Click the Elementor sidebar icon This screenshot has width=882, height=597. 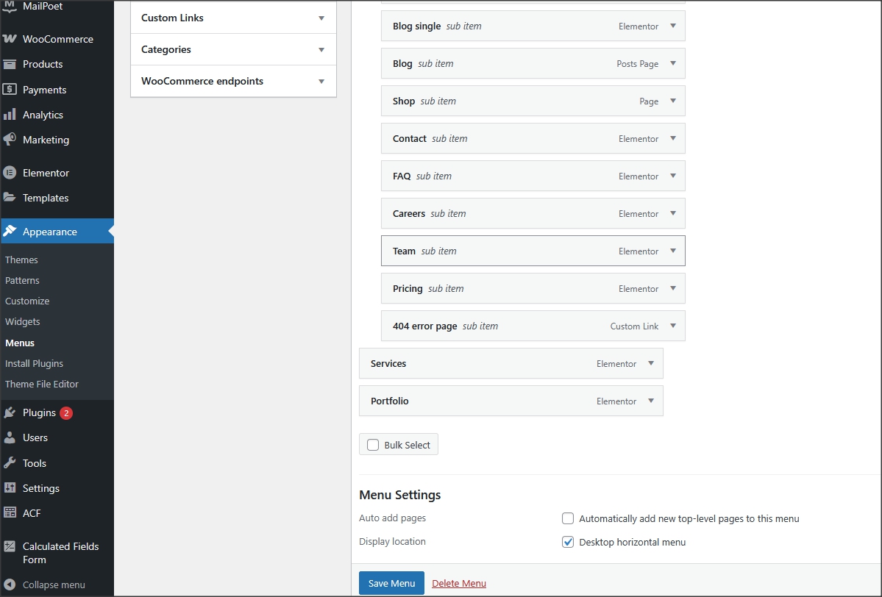click(x=10, y=173)
